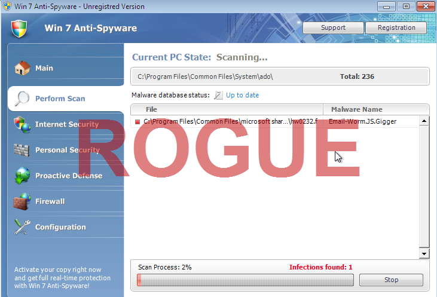
Task: Open Proactive Defense globe icon
Action: [x=22, y=176]
